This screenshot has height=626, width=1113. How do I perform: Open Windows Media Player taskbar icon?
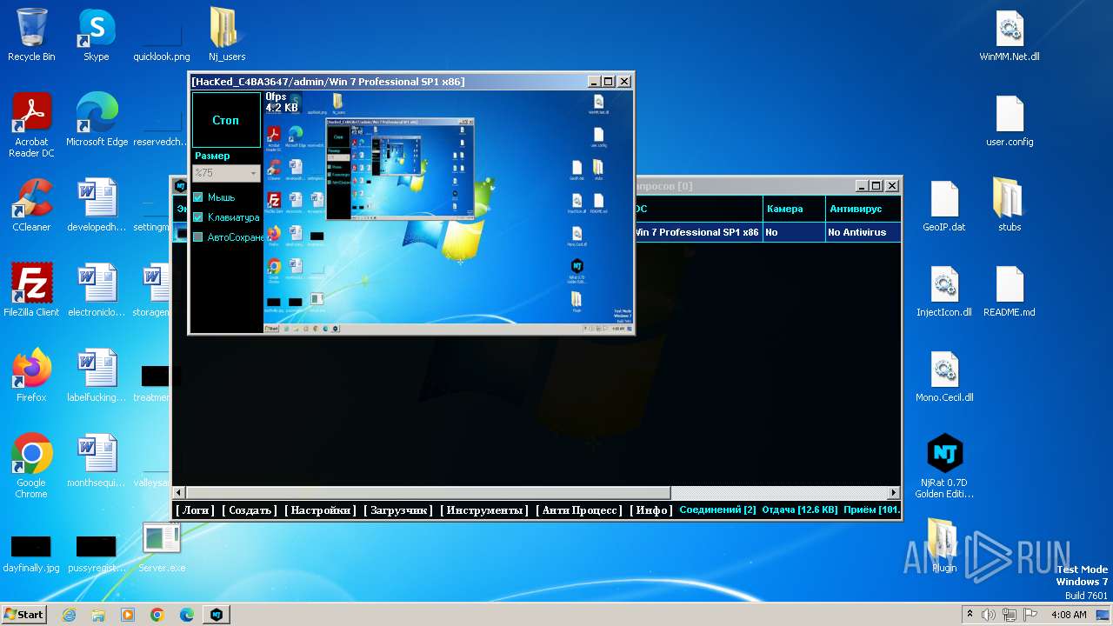tap(128, 615)
